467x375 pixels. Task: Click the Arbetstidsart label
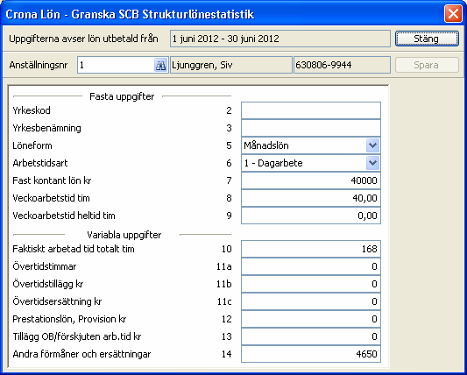(40, 163)
